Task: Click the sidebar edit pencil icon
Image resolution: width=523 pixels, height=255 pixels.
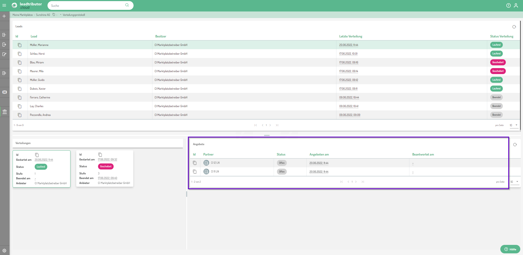Action: click(4, 54)
